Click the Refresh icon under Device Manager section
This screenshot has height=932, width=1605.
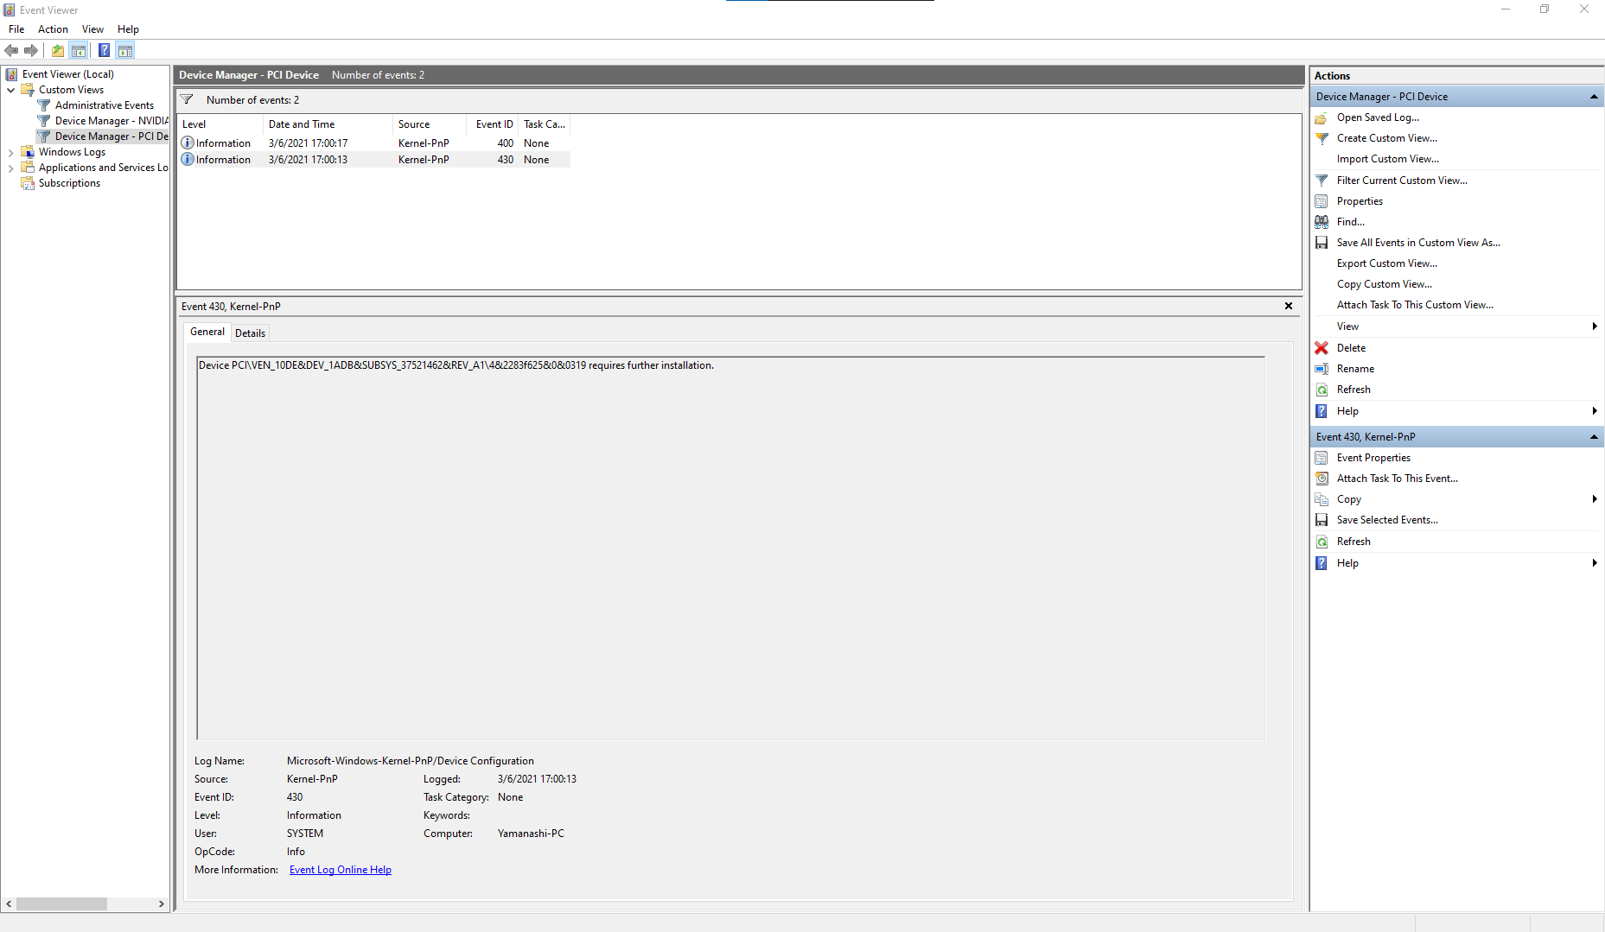click(1322, 390)
